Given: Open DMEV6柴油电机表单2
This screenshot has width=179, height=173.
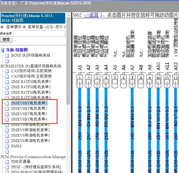Looking at the screenshot, I should click(x=30, y=130).
